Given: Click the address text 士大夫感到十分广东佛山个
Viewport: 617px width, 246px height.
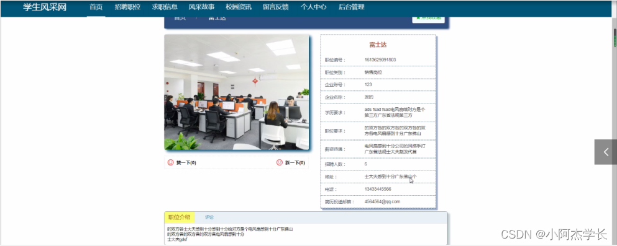Looking at the screenshot, I should pyautogui.click(x=390, y=177).
